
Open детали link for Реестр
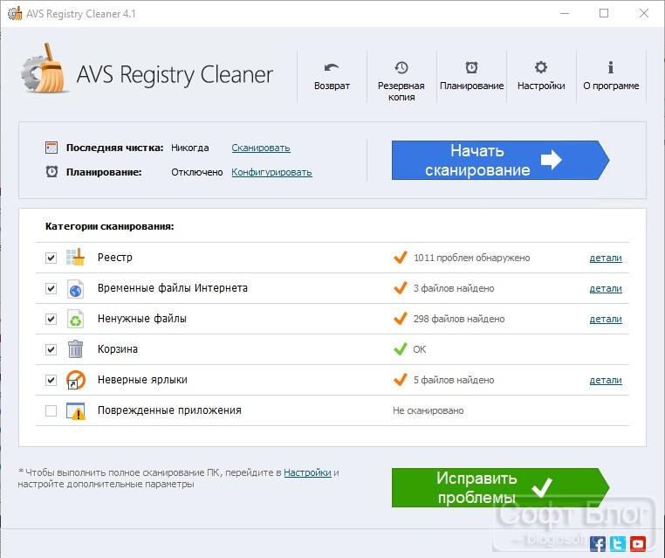click(606, 258)
